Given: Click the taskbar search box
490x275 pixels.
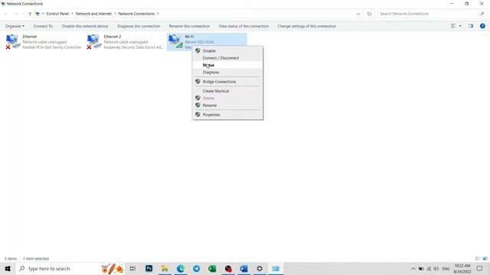Looking at the screenshot, I should (x=70, y=268).
